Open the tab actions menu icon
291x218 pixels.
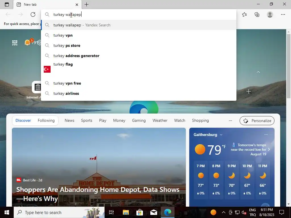tap(7, 5)
